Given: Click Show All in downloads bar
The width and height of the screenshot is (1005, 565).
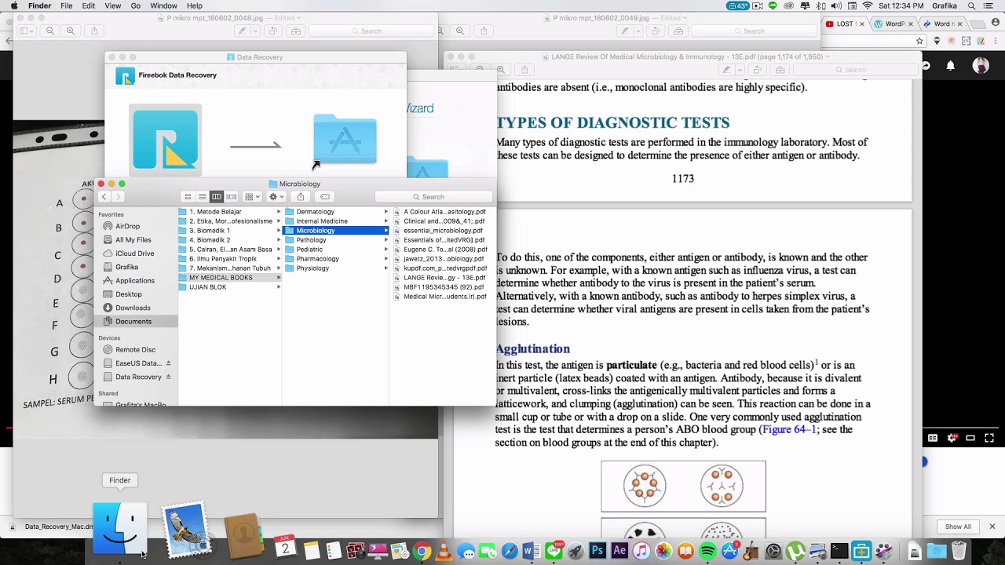Looking at the screenshot, I should pos(958,527).
